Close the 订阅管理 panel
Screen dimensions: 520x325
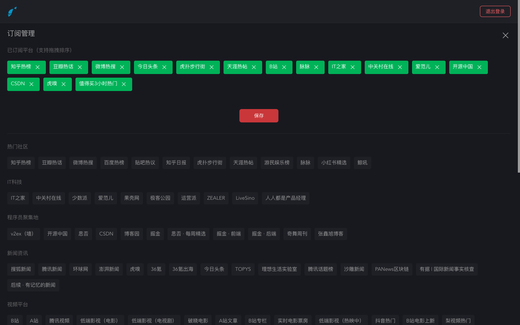click(x=505, y=35)
